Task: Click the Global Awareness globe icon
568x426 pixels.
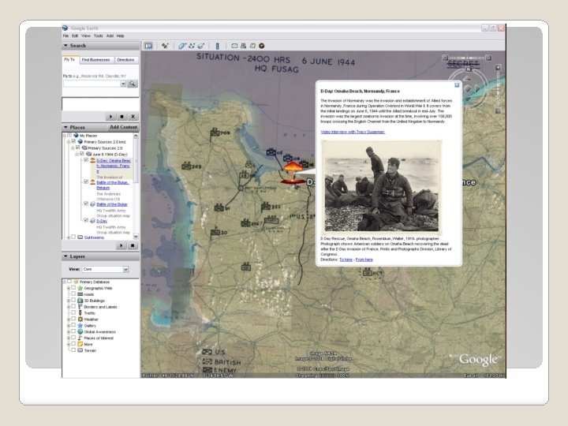Action: pyautogui.click(x=80, y=331)
